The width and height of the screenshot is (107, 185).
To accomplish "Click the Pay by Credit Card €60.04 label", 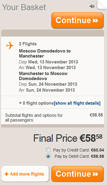I will (79, 150).
